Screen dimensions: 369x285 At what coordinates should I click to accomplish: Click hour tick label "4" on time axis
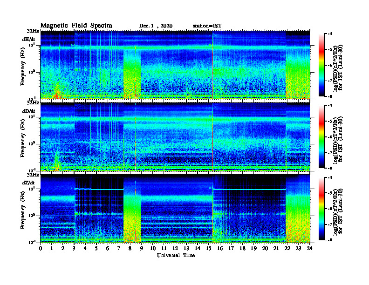[85, 248]
